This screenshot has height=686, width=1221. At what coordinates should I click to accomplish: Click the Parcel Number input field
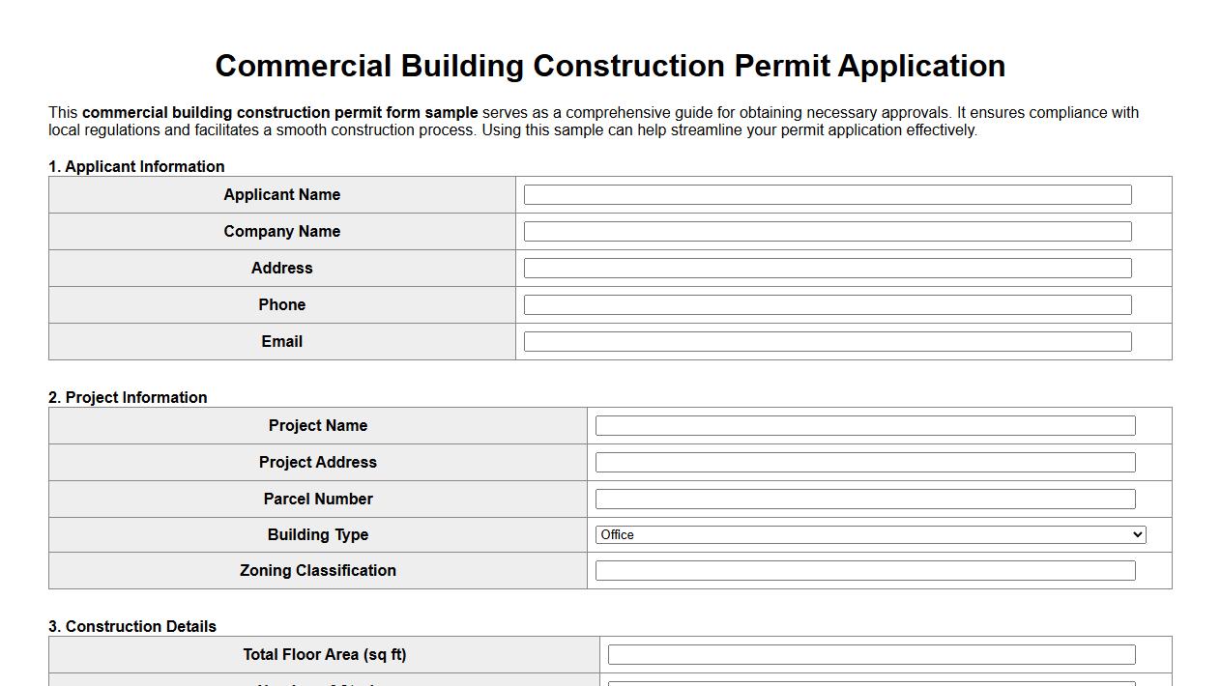pos(866,499)
